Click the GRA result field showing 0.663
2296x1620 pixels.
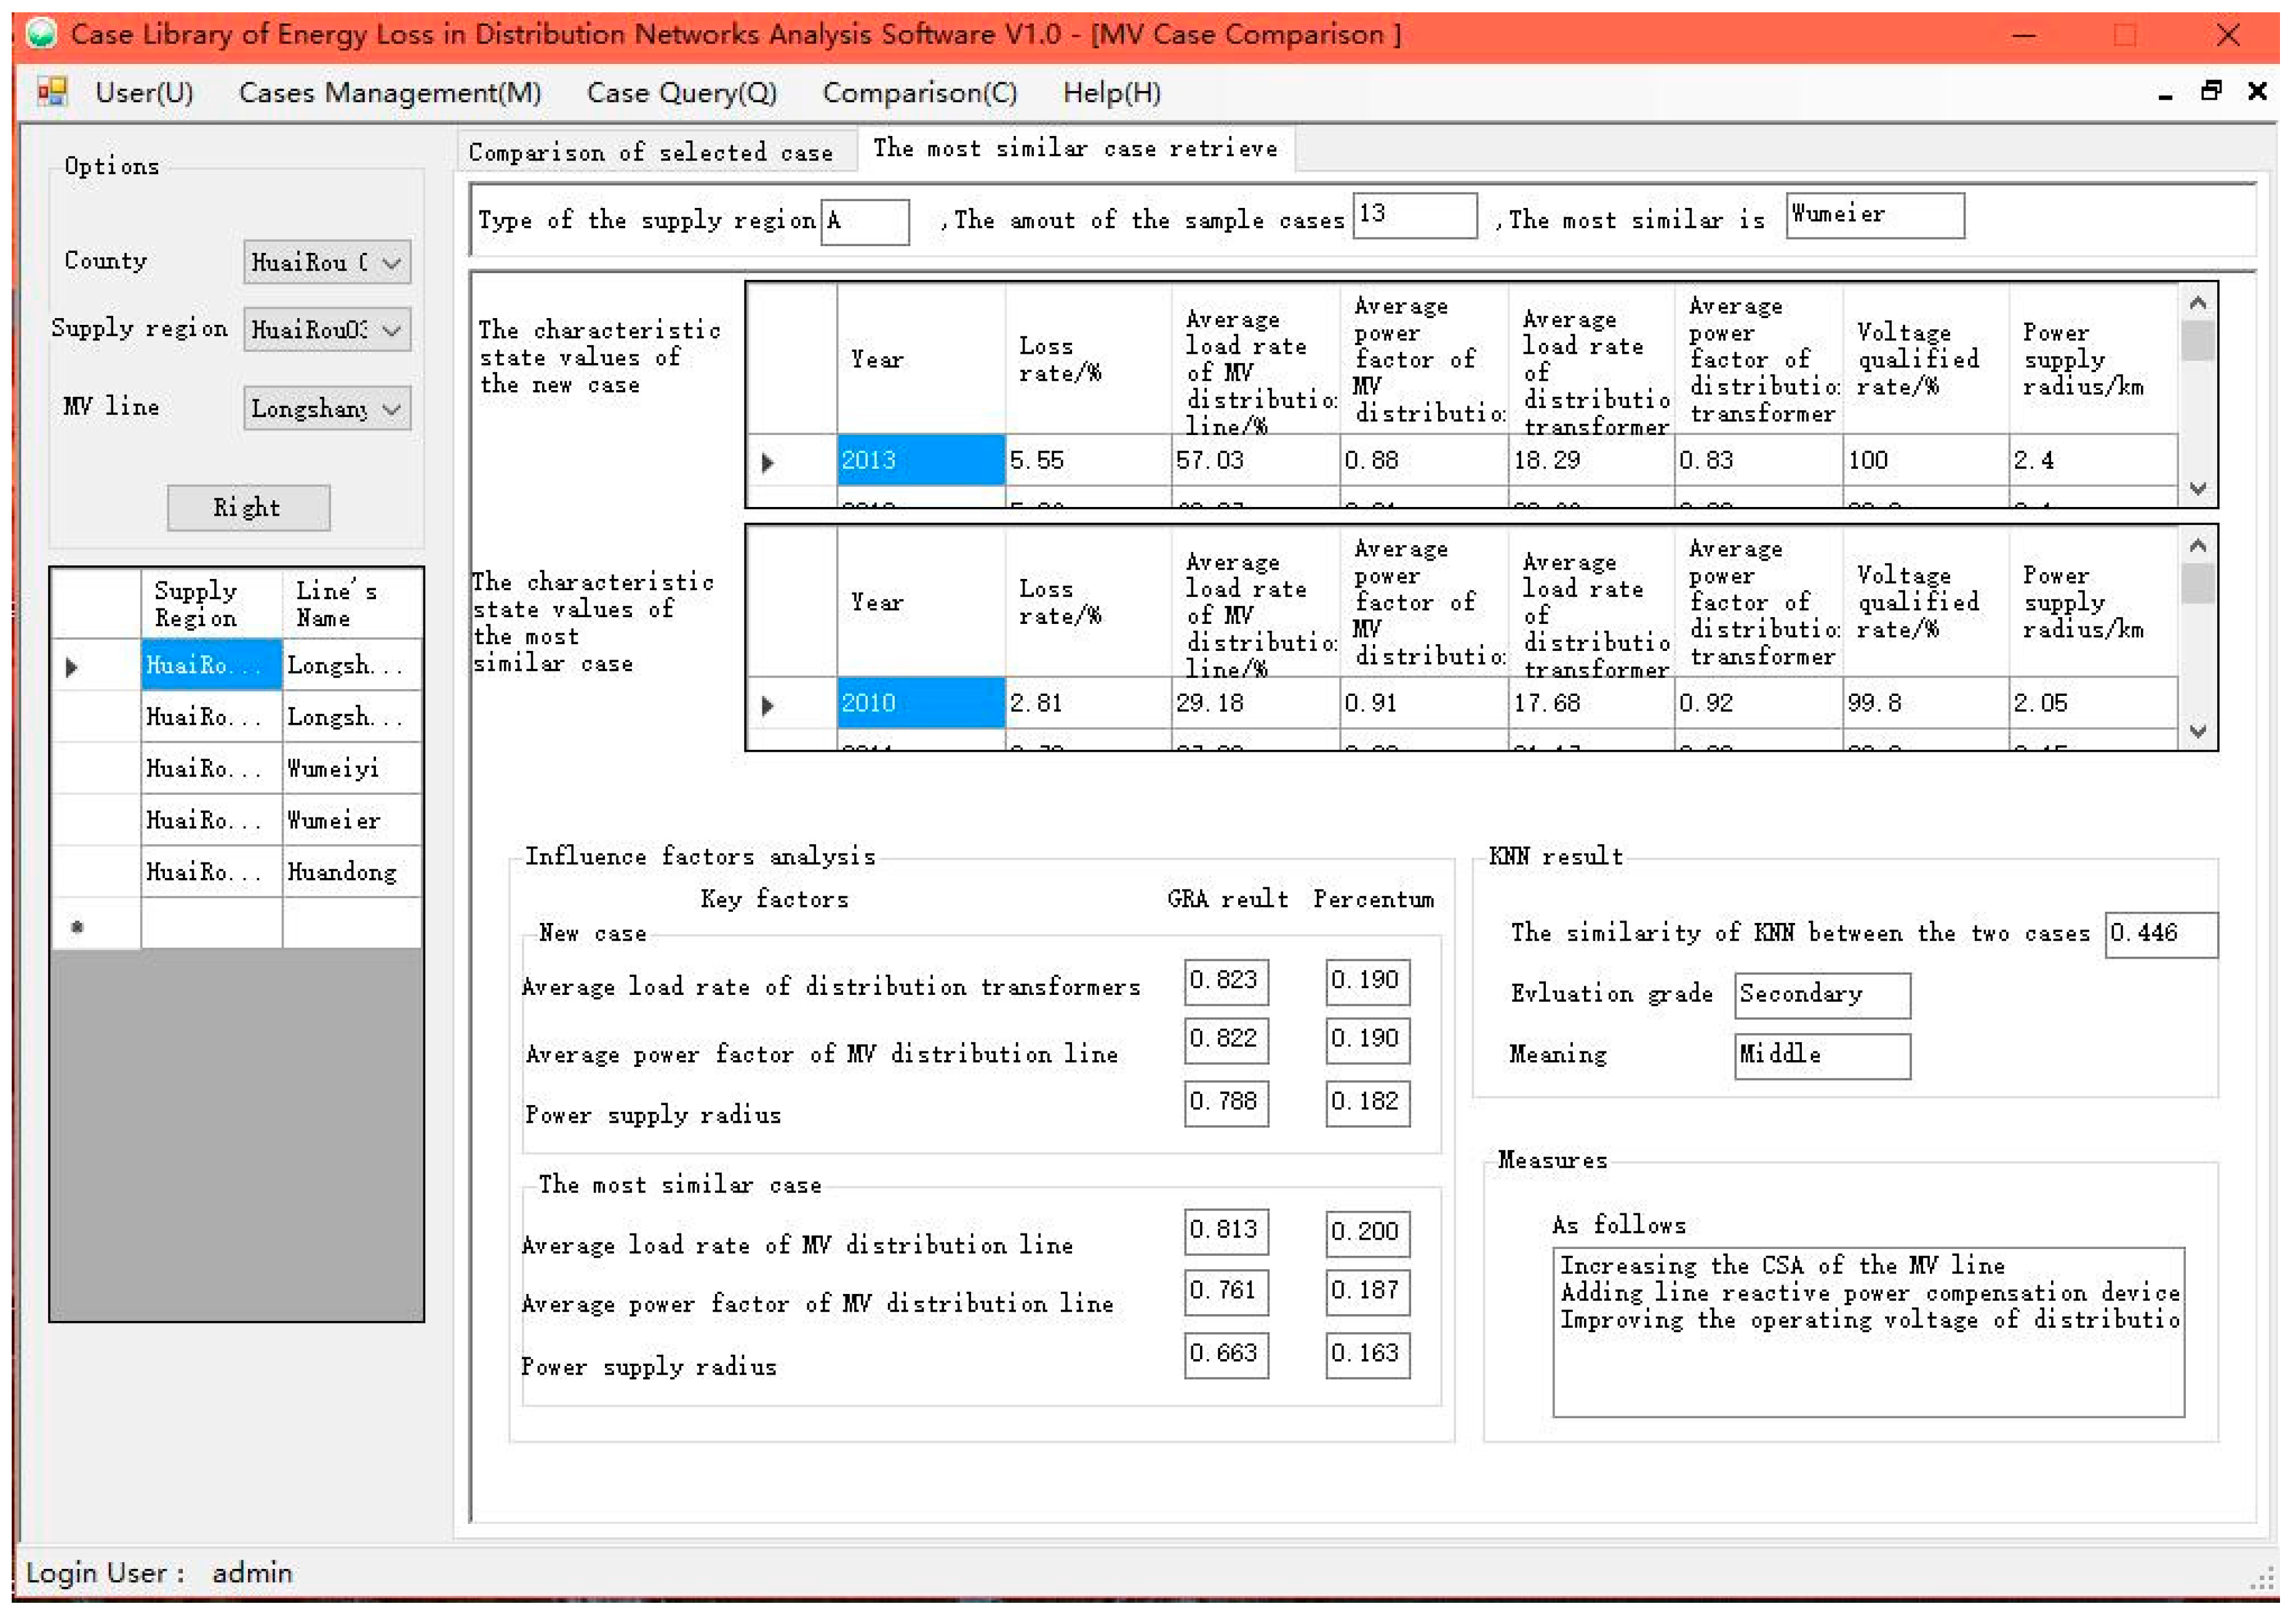[x=1226, y=1355]
